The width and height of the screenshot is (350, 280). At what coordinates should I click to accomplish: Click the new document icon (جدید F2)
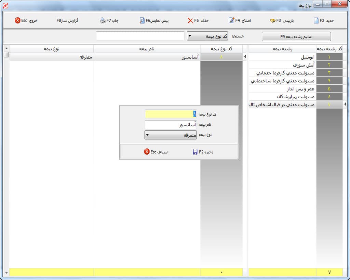pos(316,20)
